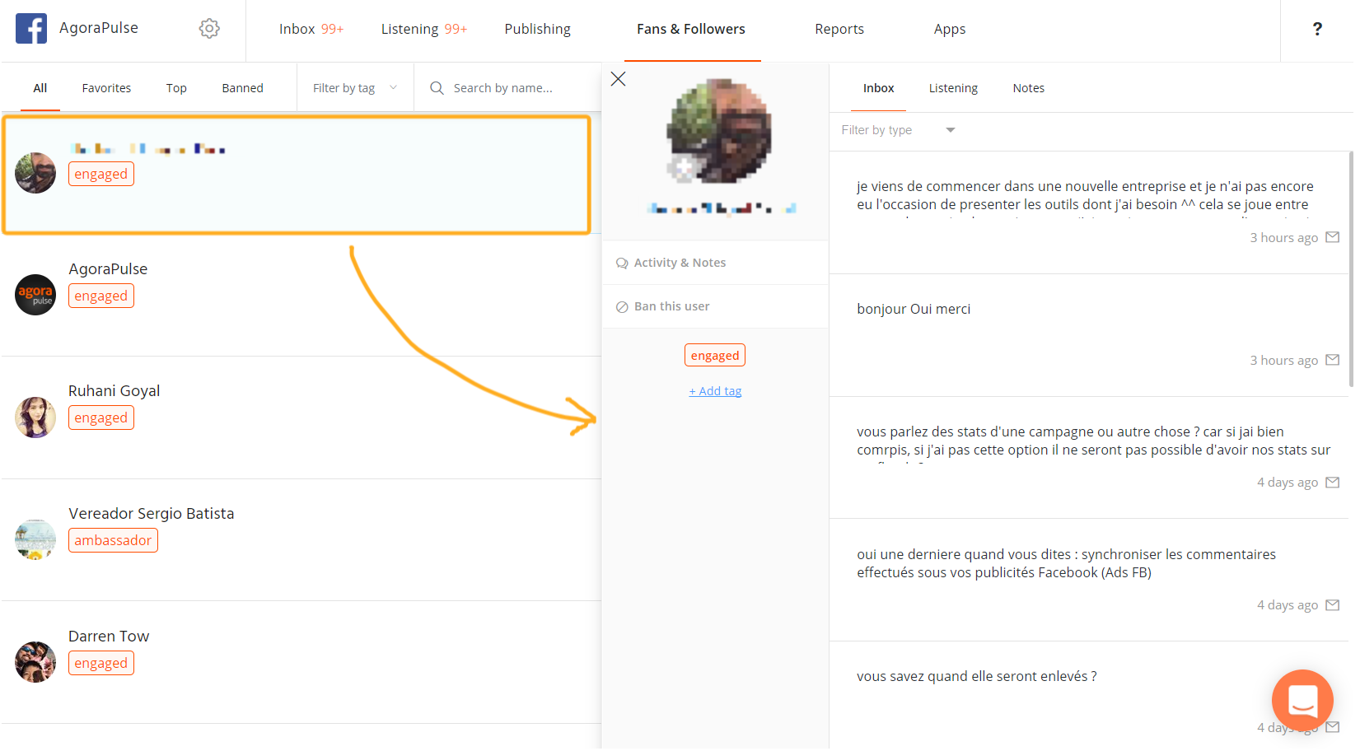1360x751 pixels.
Task: Click the search magnifier icon
Action: [x=437, y=88]
